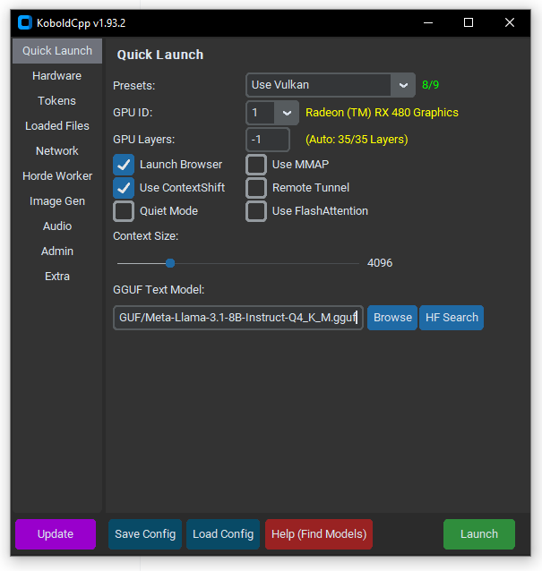Screen dimensions: 542x571
Task: Click the KoboldCpp app icon in title bar
Action: [25, 22]
